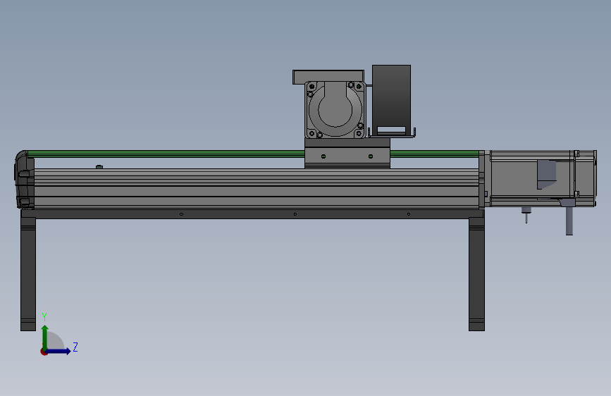Select the red origin dot of the coordinate triad
Viewport: 611px width, 396px height.
pyautogui.click(x=44, y=352)
